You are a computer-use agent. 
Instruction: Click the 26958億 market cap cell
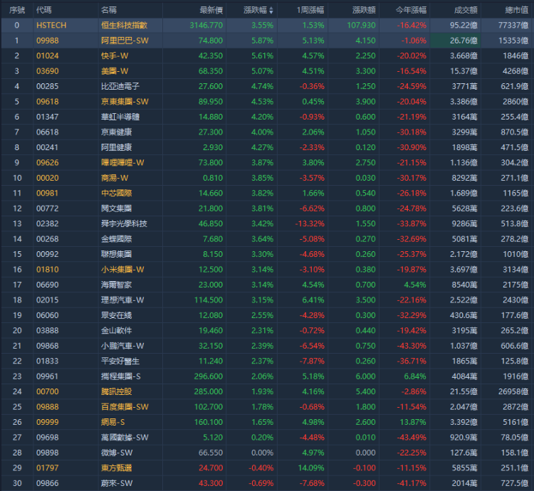point(513,391)
